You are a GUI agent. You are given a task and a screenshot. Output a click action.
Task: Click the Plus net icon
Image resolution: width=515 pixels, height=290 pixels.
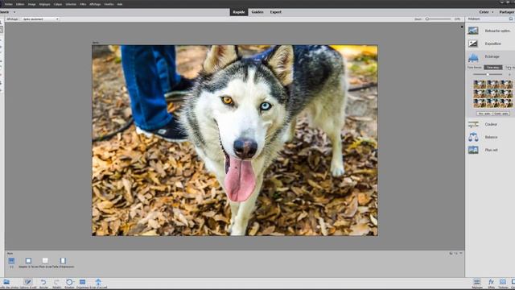click(473, 150)
